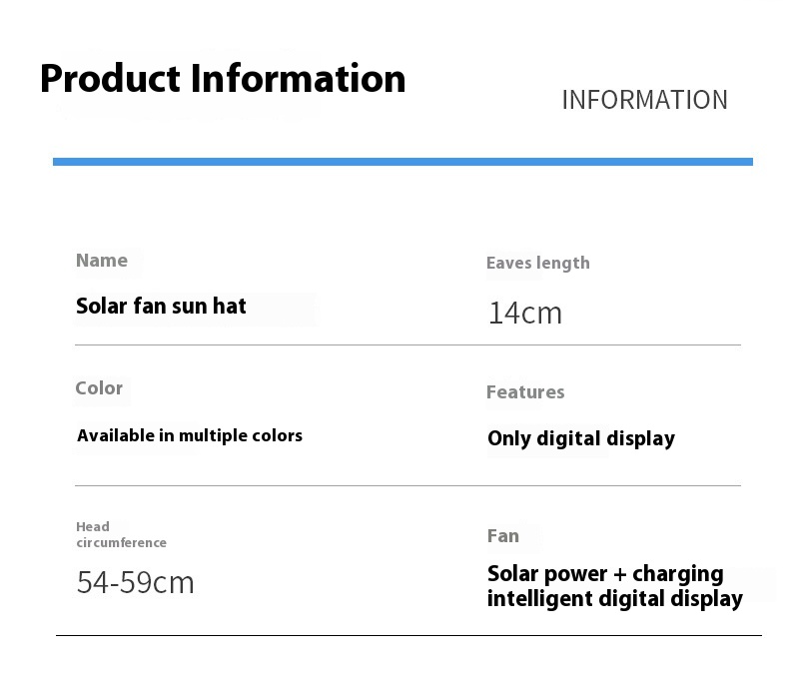This screenshot has height=680, width=789.
Task: Select the Fan label
Action: tap(503, 536)
